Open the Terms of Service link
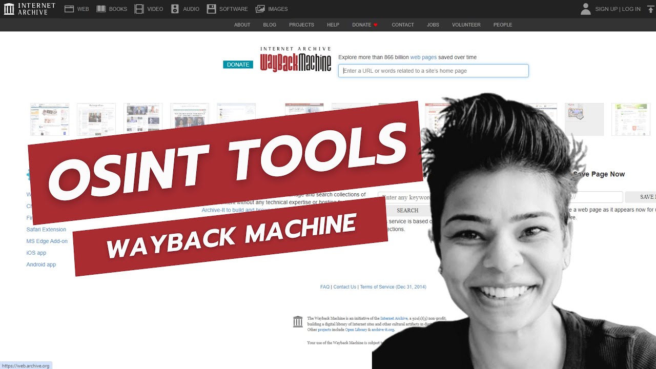This screenshot has height=369, width=656. (393, 287)
